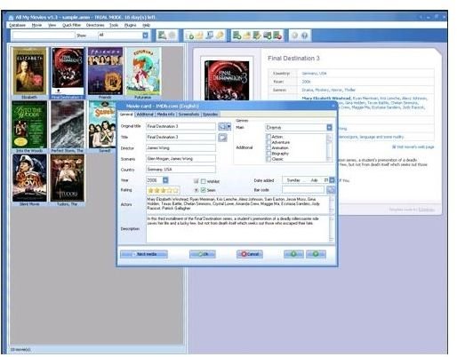Screen dimensions: 457x357
Task: Open the Quick Filter menu
Action: (x=71, y=25)
